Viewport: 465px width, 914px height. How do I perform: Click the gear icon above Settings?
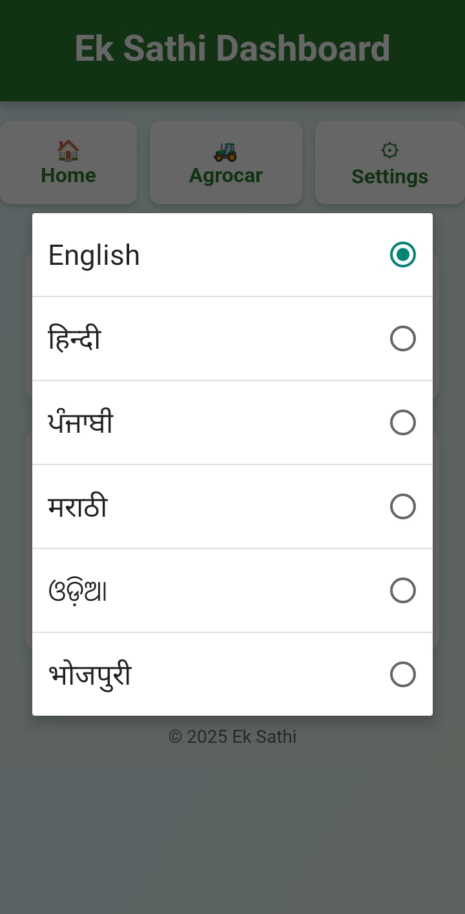[389, 151]
